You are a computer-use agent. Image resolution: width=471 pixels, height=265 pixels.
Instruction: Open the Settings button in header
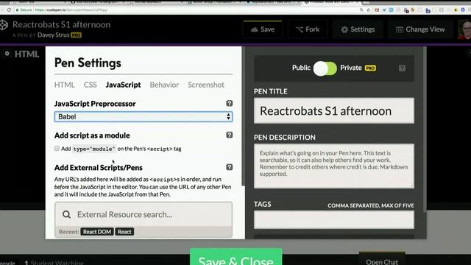(x=358, y=29)
